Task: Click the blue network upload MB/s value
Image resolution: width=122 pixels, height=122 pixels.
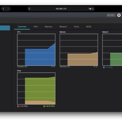Action: tap(109, 67)
